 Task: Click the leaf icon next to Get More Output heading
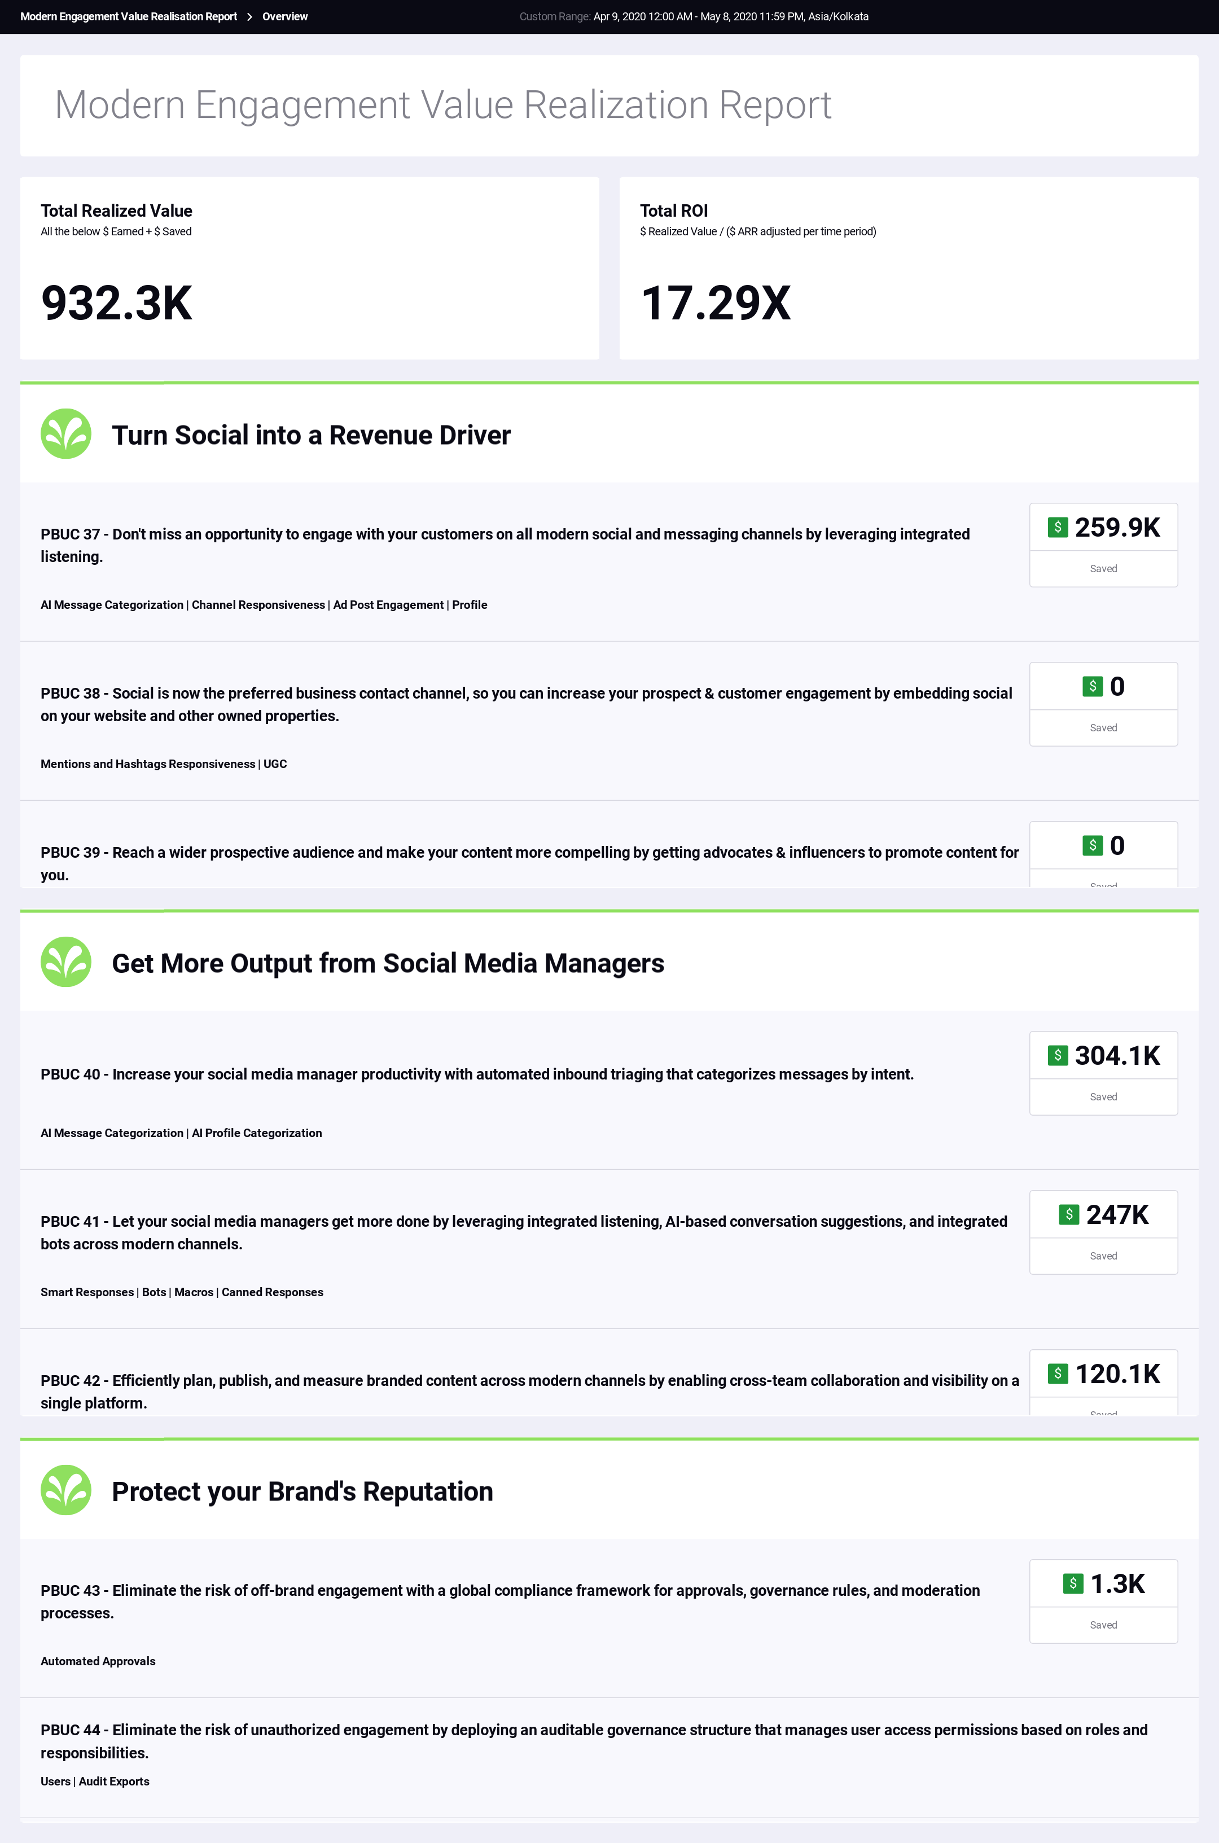click(x=66, y=962)
